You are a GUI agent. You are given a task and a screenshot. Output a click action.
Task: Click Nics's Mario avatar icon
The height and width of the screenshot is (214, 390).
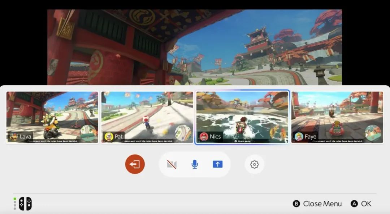[x=204, y=137]
